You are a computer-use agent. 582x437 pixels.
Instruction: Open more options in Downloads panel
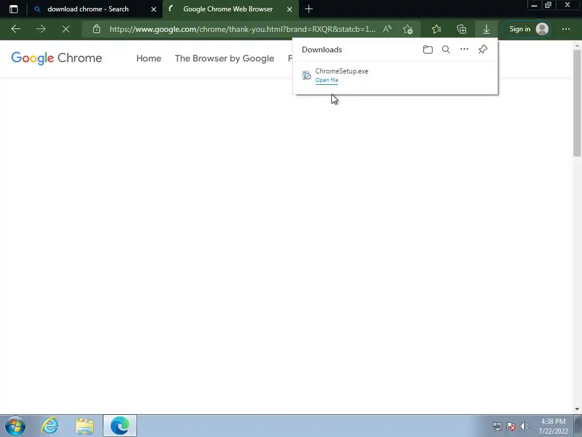pyautogui.click(x=464, y=49)
